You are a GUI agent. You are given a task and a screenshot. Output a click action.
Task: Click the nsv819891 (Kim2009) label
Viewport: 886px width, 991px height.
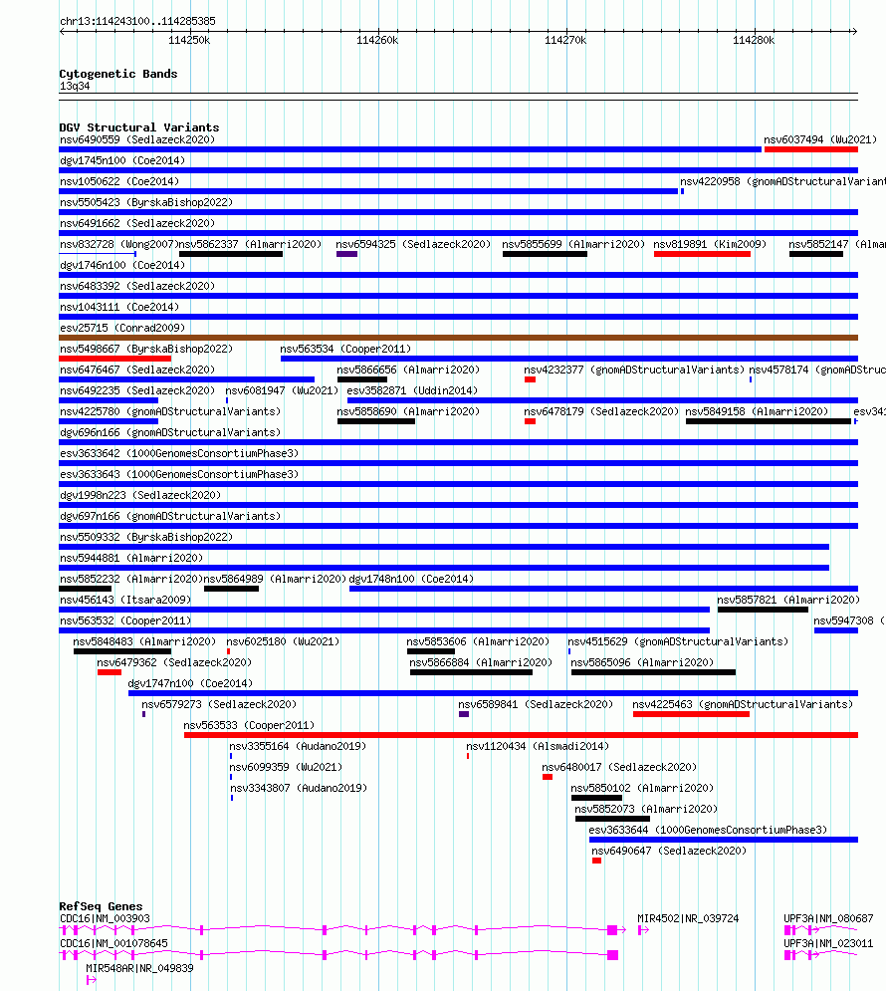710,244
